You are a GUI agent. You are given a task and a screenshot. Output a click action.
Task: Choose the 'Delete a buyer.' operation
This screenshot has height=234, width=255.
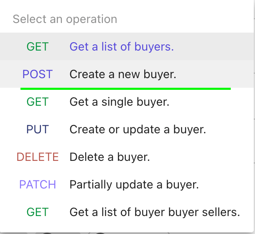coord(110,157)
